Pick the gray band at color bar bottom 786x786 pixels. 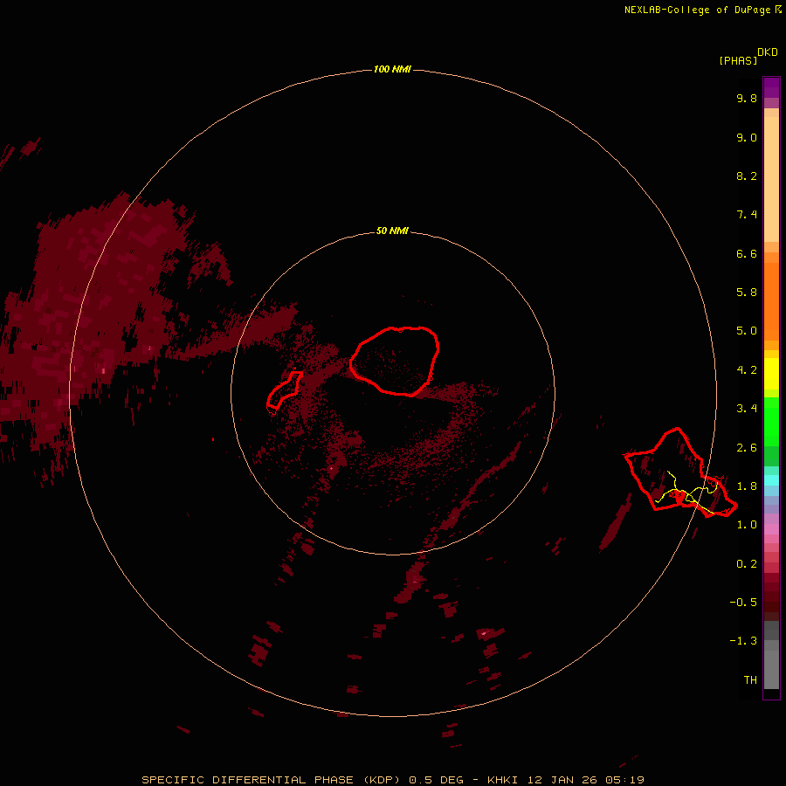click(771, 672)
